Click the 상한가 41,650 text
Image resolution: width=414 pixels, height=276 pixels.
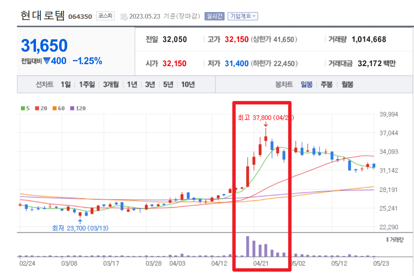point(274,40)
